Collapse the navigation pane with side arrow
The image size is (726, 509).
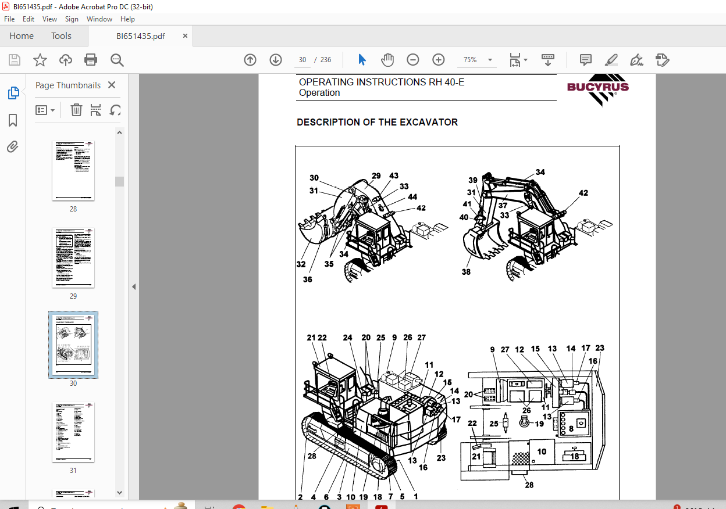pos(133,286)
